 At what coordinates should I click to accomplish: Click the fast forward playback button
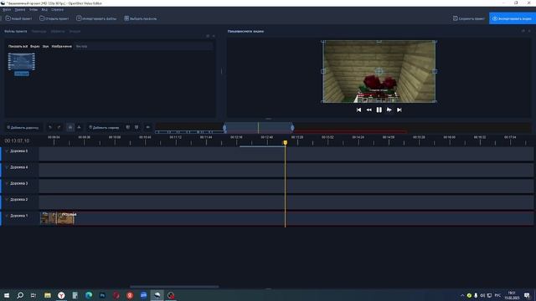click(389, 110)
